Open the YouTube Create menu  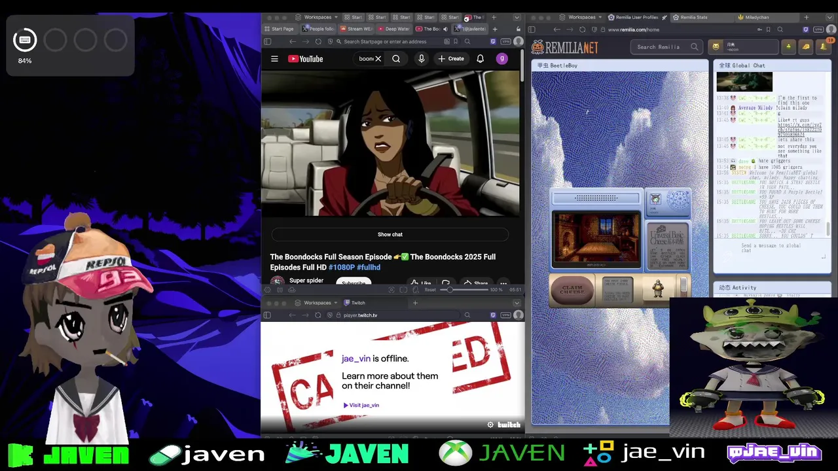[x=451, y=59]
